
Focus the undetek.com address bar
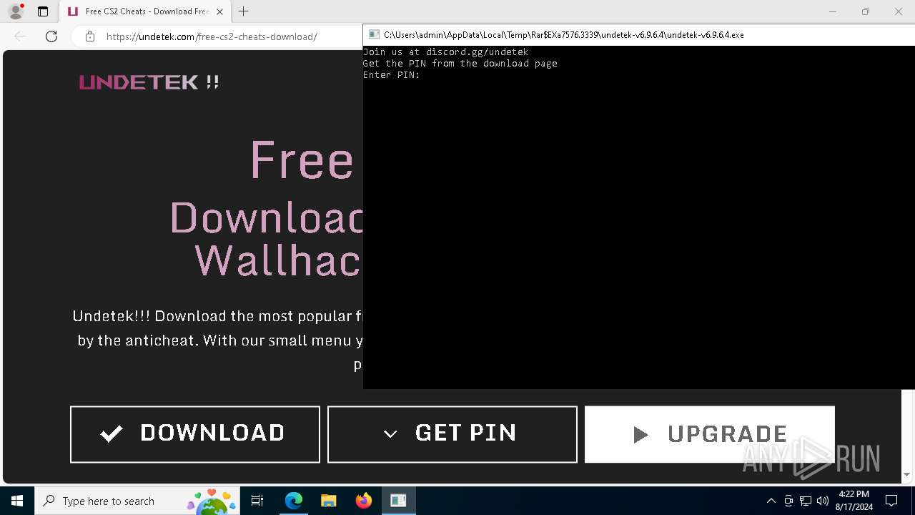point(212,36)
